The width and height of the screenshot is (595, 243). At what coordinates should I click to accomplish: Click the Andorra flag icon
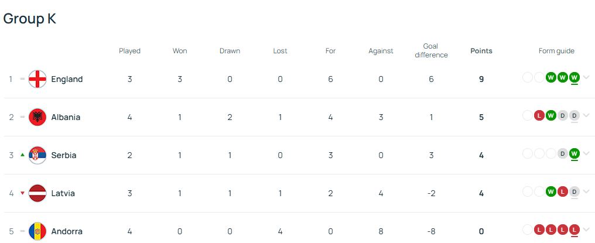[37, 231]
